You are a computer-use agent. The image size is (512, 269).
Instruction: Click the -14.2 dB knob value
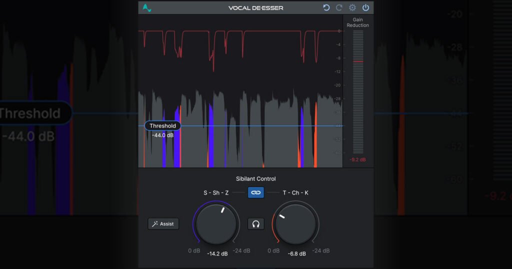coord(217,253)
